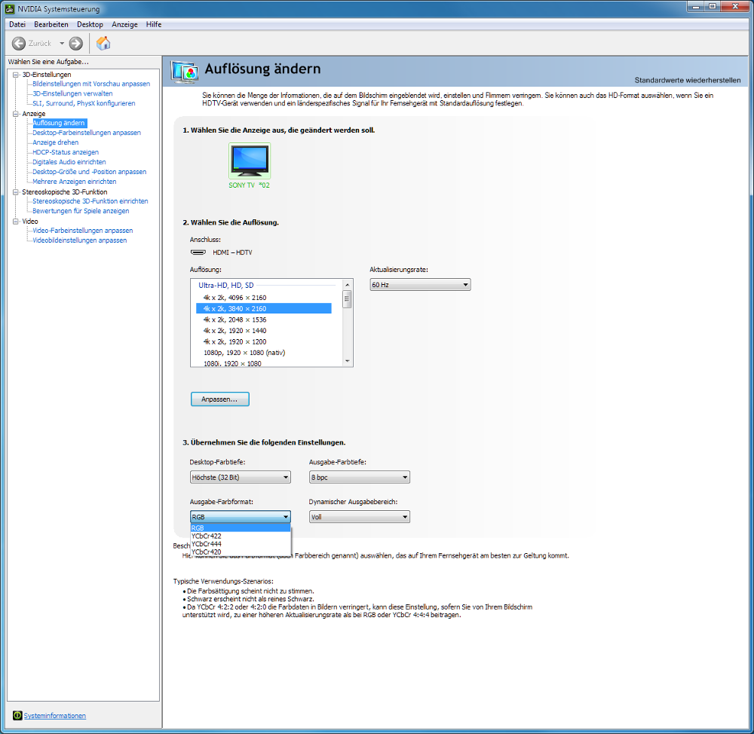Select resolution 4096 × 2160
The height and width of the screenshot is (734, 754).
point(263,298)
